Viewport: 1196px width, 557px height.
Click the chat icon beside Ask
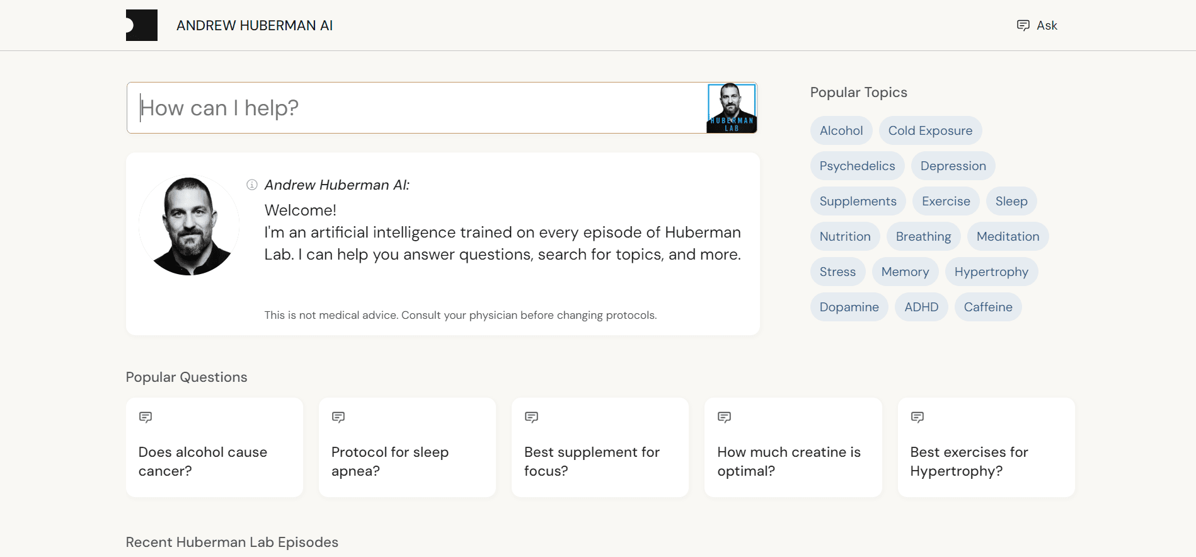[x=1023, y=25]
